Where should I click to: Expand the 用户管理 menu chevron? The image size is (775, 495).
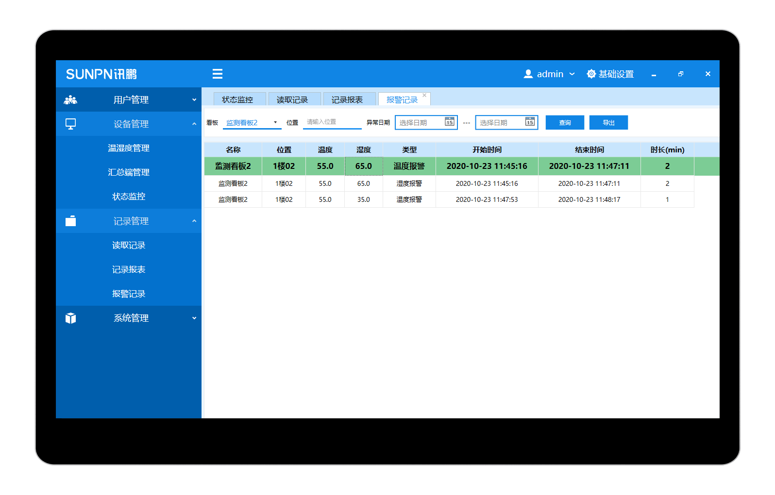194,100
